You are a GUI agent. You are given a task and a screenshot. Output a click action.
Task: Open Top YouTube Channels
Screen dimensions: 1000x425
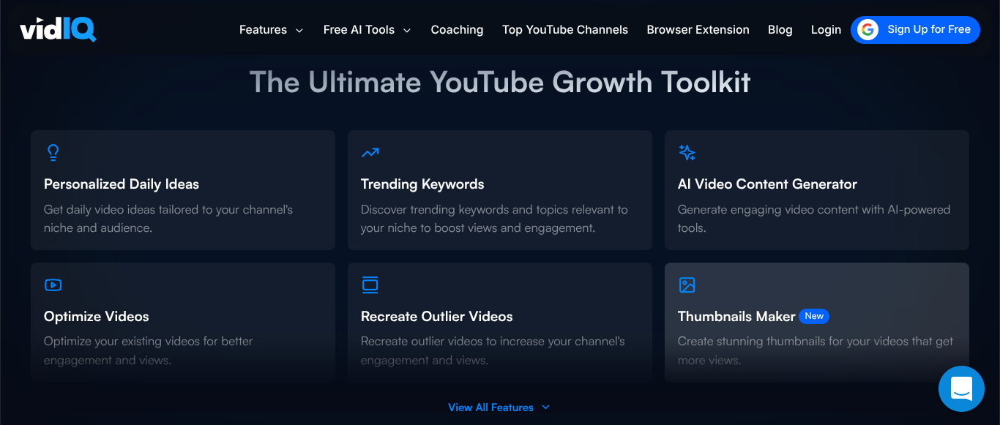[x=565, y=30]
